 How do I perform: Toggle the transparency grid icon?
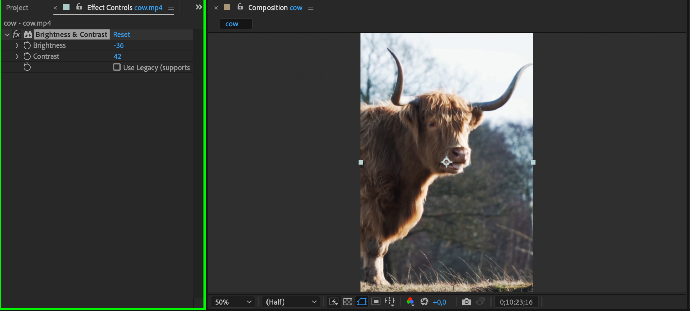[348, 302]
